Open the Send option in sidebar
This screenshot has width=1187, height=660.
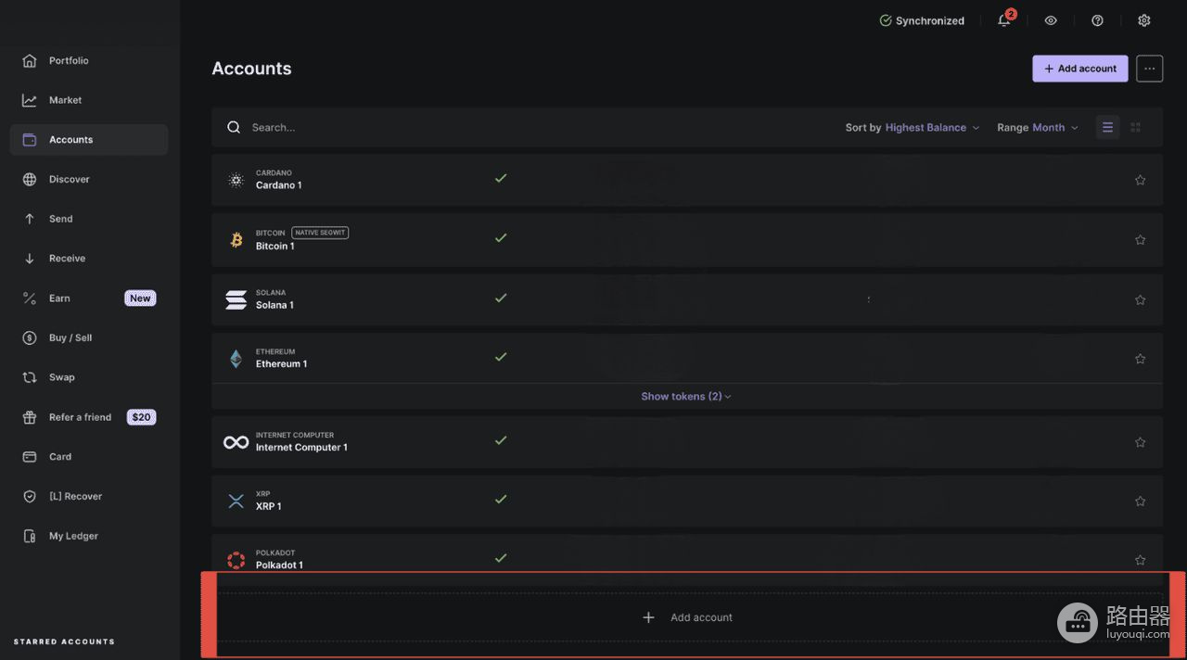pos(89,219)
